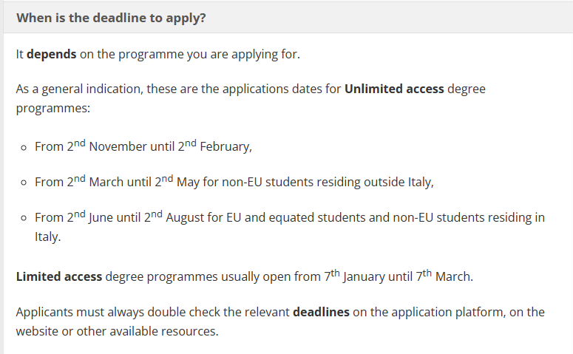Screen dimensions: 573x354
Task: Click the word "May" in the second bullet
Action: tap(189, 182)
